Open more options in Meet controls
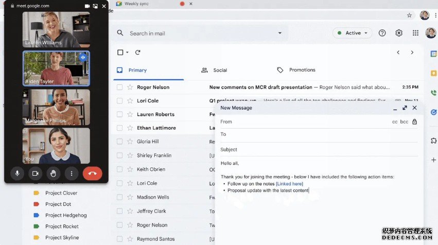This screenshot has width=438, height=245. click(x=72, y=173)
